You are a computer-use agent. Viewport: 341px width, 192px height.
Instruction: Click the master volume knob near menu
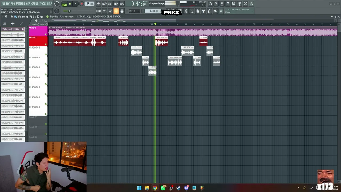tap(57, 4)
